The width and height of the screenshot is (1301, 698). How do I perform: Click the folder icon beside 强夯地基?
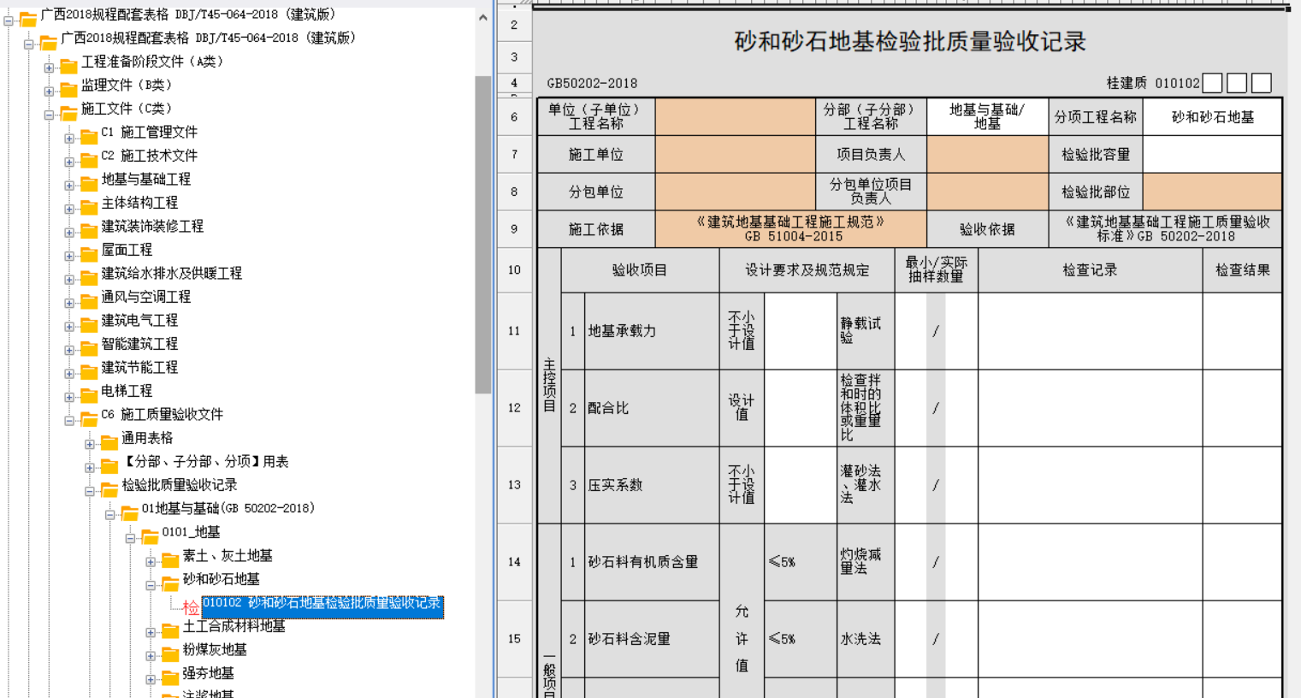pyautogui.click(x=169, y=675)
